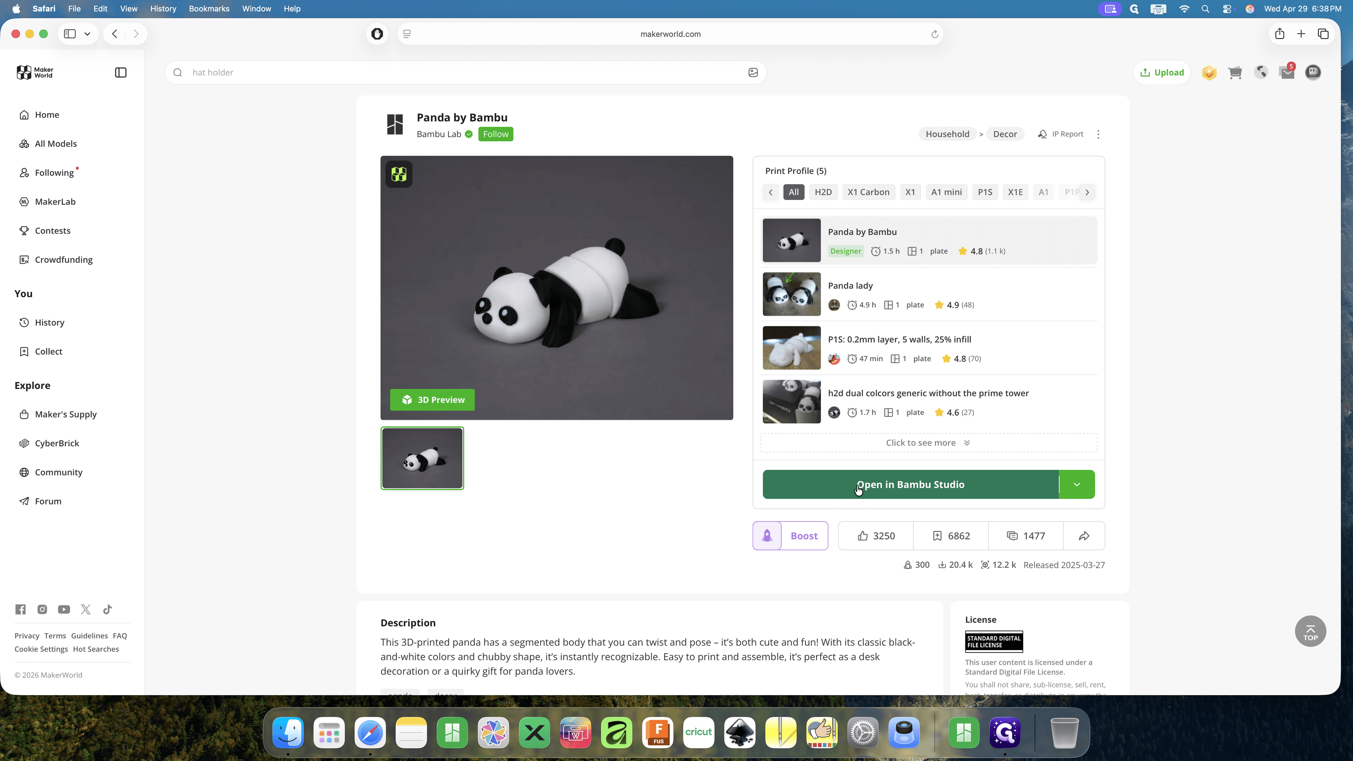Image resolution: width=1353 pixels, height=761 pixels.
Task: Click the more options three-dot menu
Action: click(x=1098, y=135)
